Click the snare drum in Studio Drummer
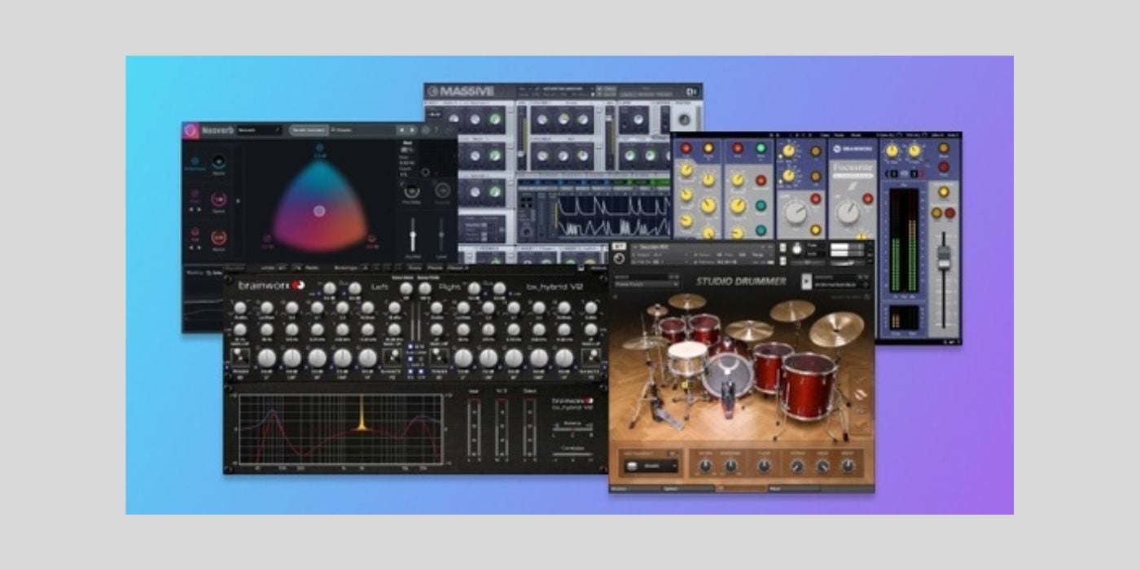The width and height of the screenshot is (1140, 570). (x=688, y=358)
